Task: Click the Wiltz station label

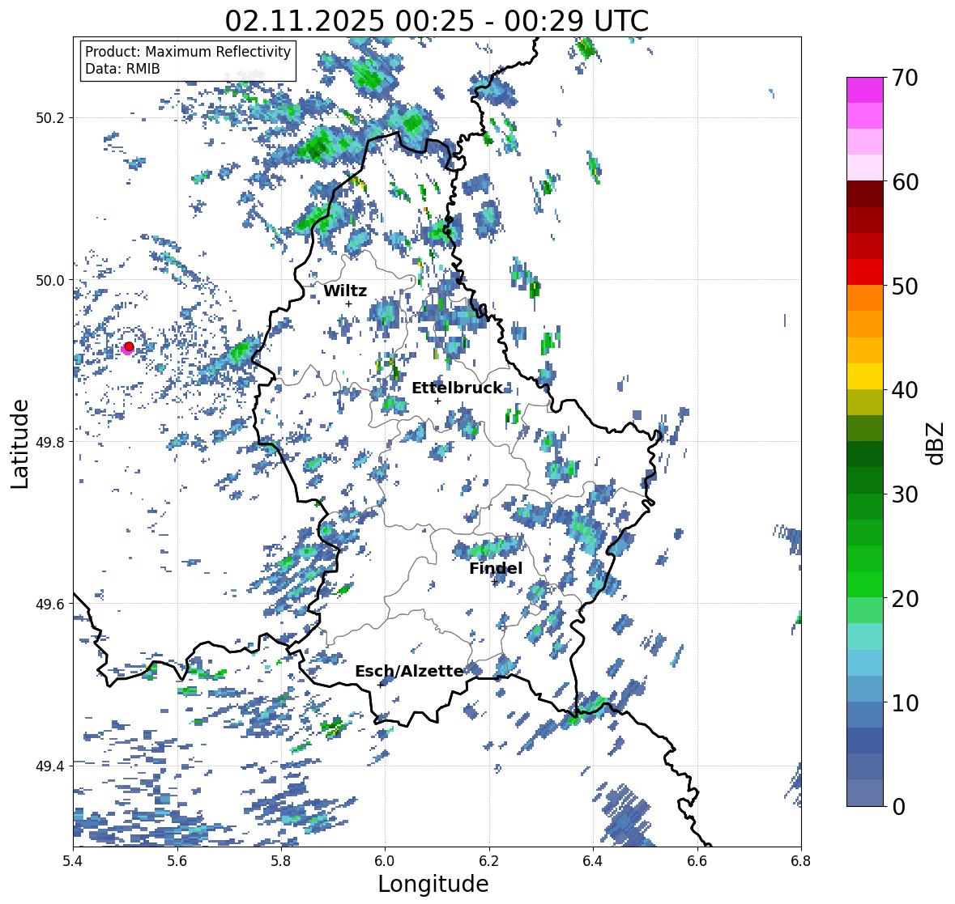Action: click(x=345, y=291)
